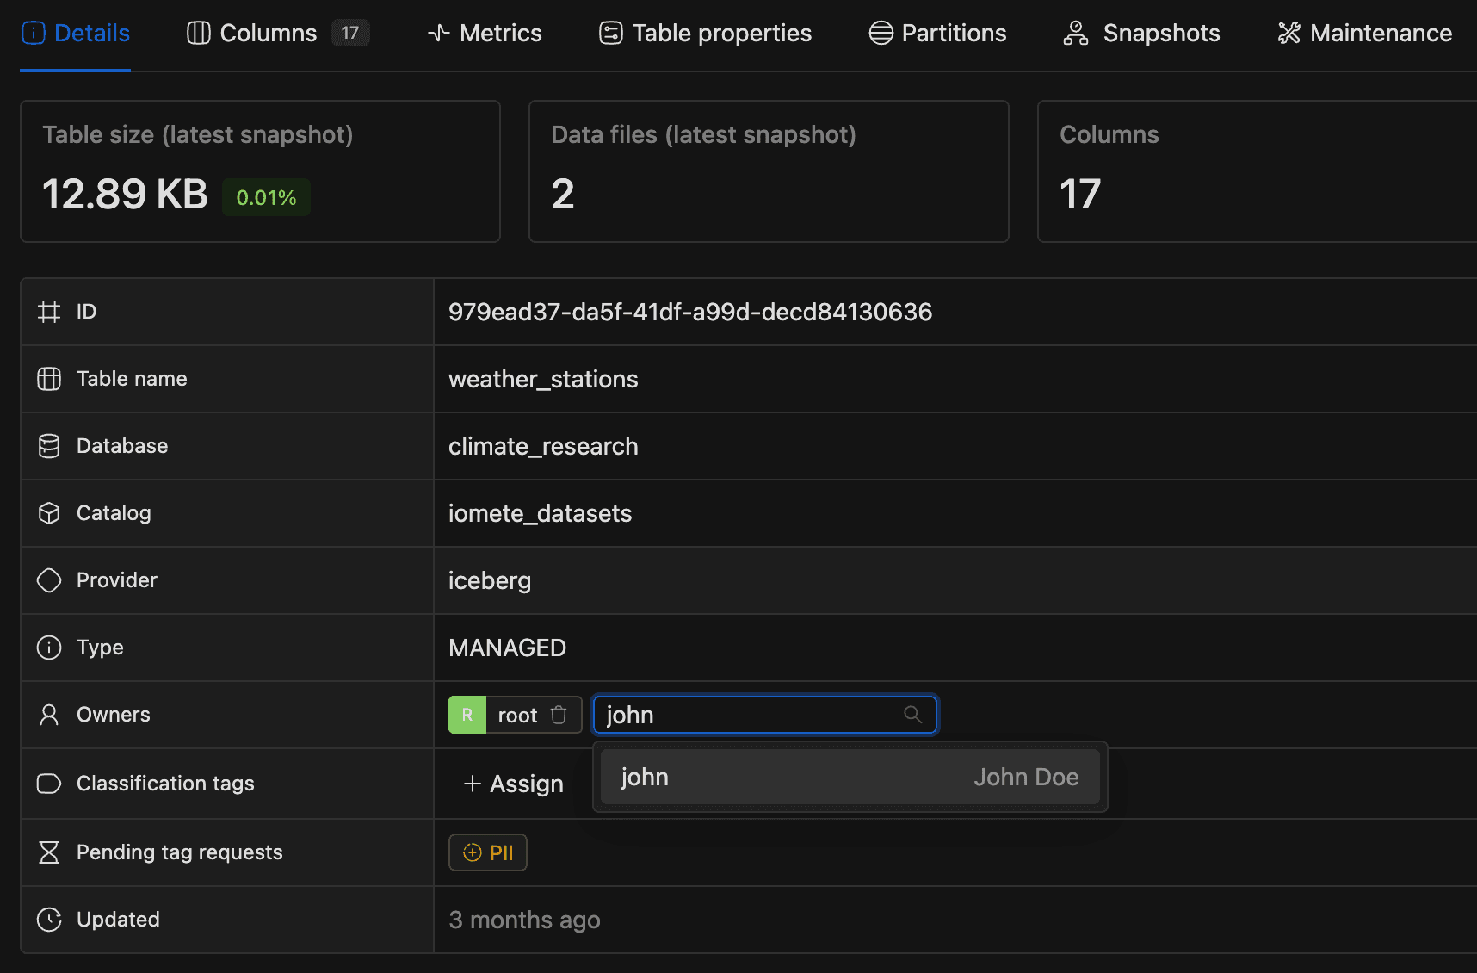The height and width of the screenshot is (973, 1477).
Task: Click the pending PII tag request
Action: pos(488,852)
